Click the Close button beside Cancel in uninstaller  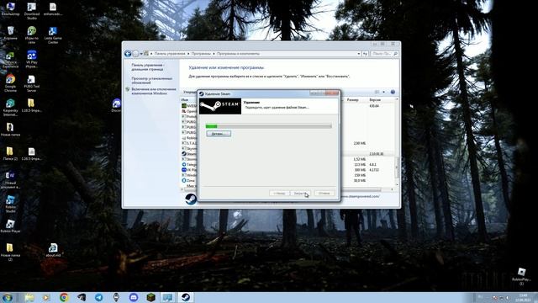click(301, 194)
